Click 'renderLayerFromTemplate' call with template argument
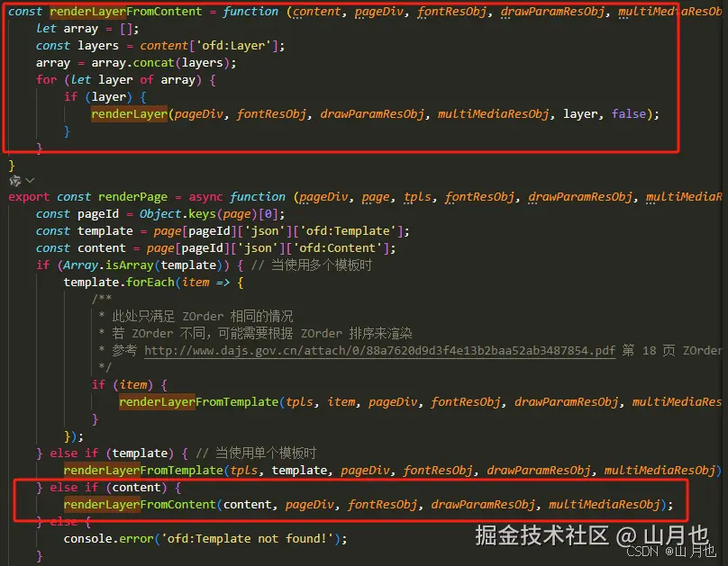728x566 pixels. (143, 471)
